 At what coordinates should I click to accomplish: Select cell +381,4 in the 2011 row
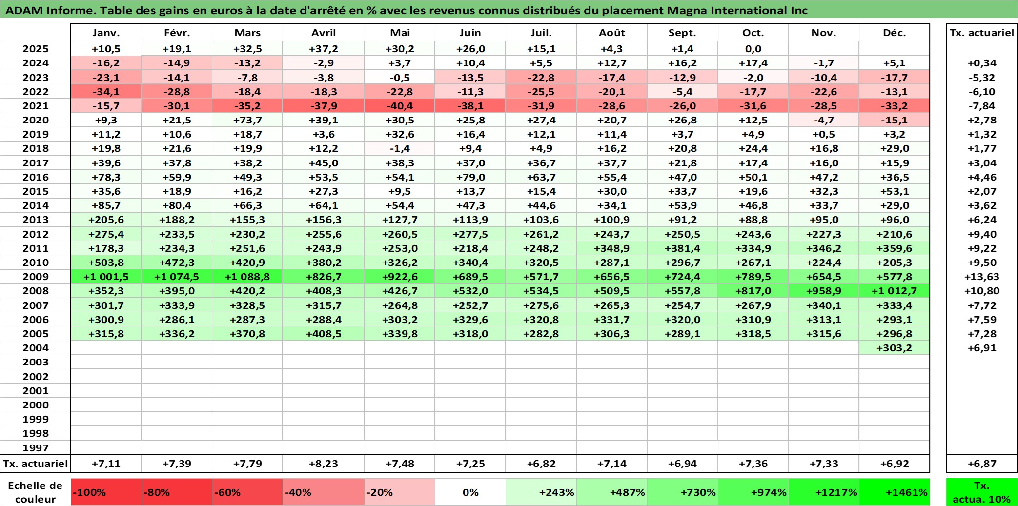point(682,248)
